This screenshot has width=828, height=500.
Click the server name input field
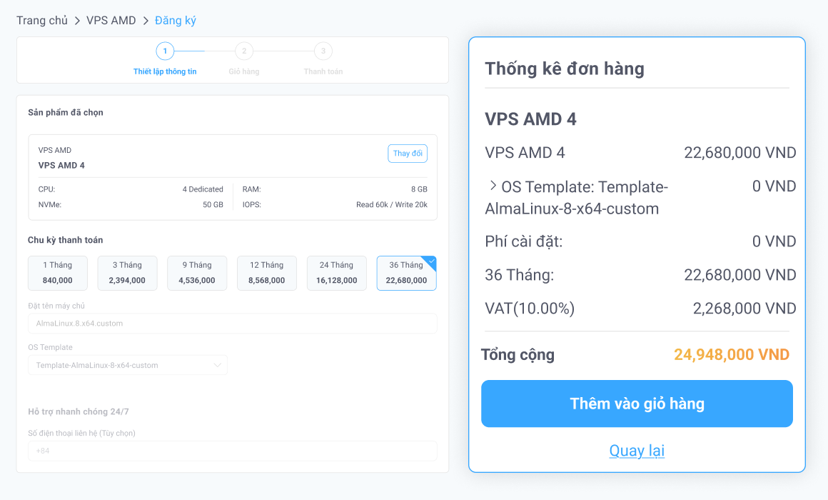tap(232, 323)
